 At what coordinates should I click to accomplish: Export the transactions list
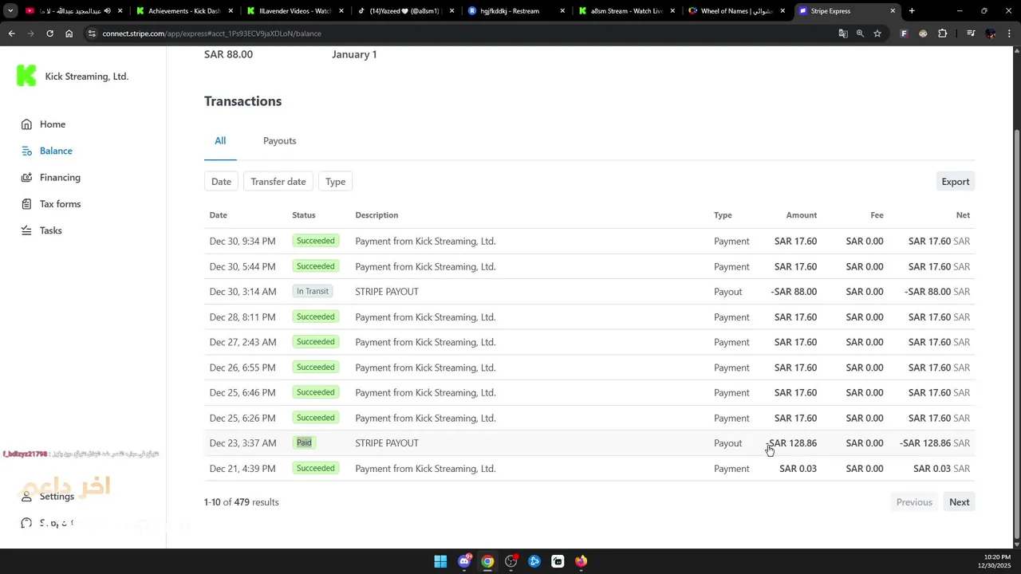955,182
